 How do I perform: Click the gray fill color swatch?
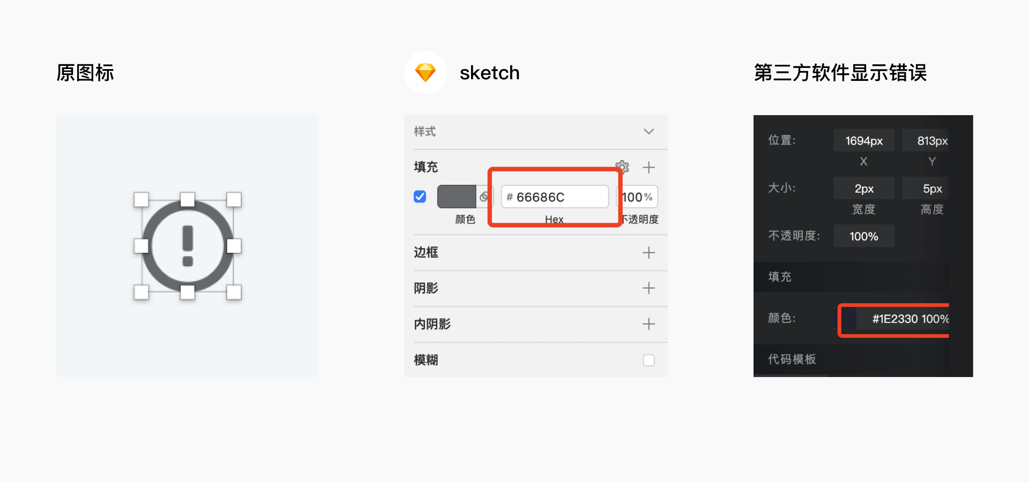457,197
